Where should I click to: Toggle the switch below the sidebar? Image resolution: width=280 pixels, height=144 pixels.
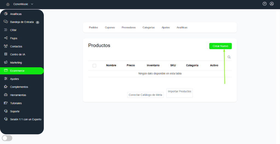(x=7, y=138)
